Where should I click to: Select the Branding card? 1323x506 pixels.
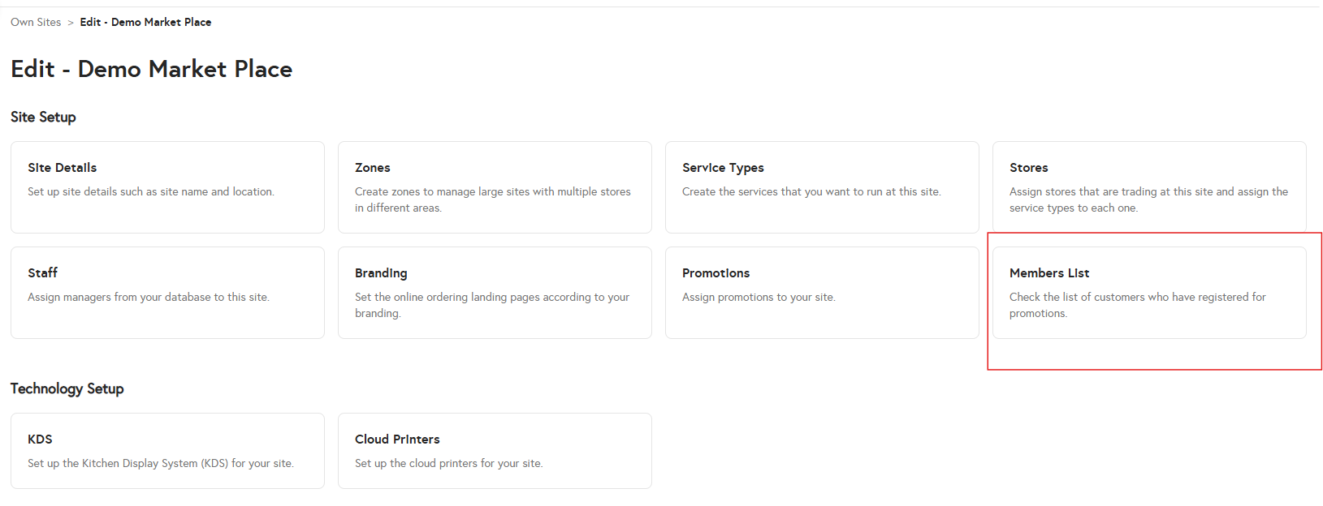coord(495,292)
